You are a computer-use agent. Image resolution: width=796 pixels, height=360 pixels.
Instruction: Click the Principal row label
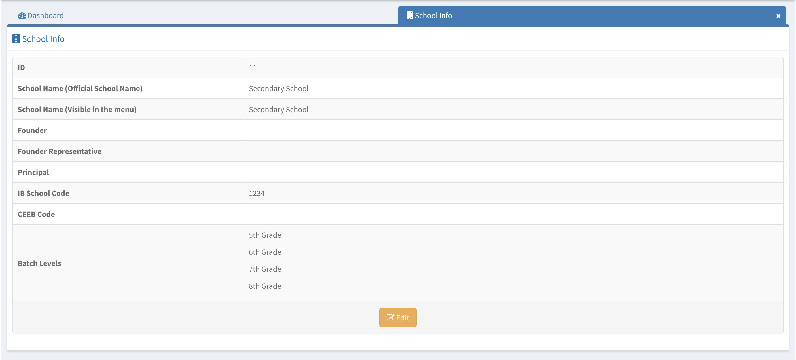(33, 172)
